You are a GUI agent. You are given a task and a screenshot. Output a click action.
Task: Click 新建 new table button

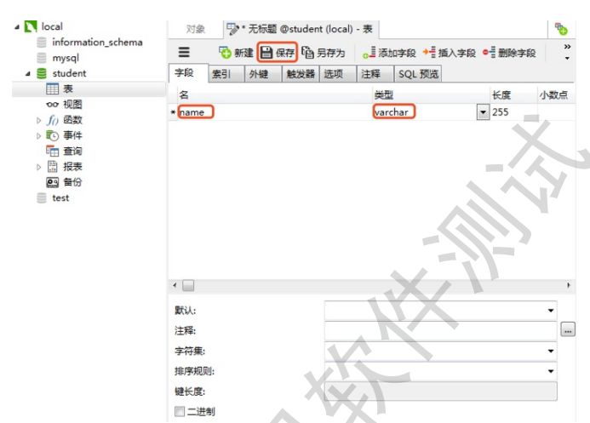pos(236,53)
